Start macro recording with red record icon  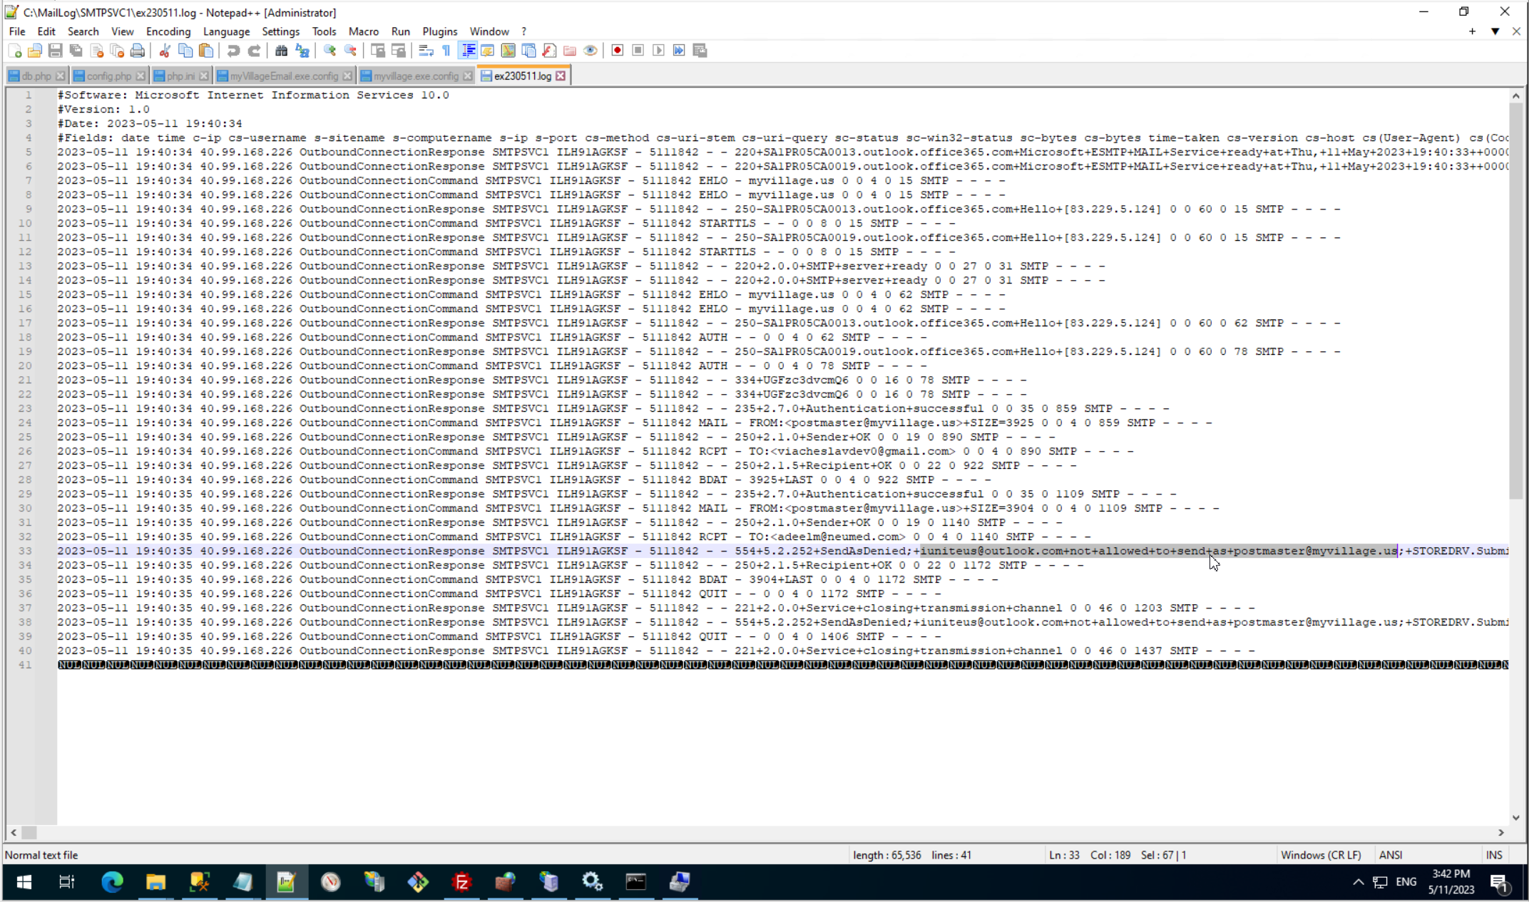click(x=618, y=51)
